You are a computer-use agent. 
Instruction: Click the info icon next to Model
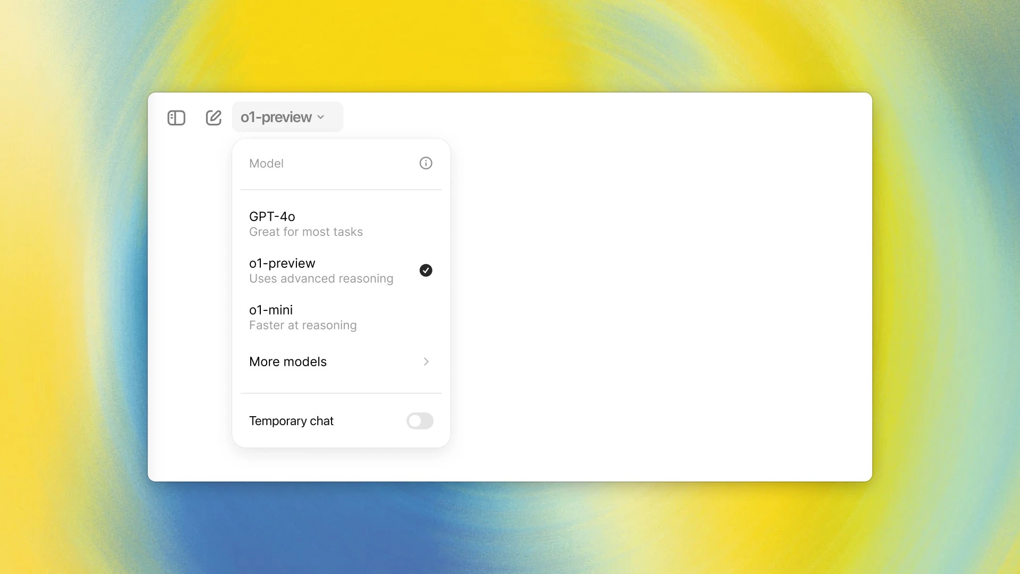click(425, 163)
